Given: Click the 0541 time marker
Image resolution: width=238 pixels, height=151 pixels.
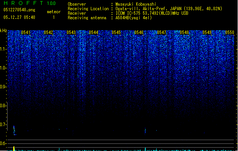Looking at the screenshot, I should coord(26,32).
